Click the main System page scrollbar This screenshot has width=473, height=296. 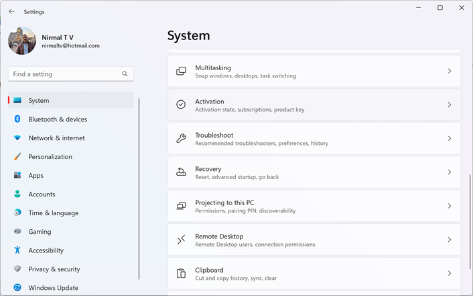(470, 222)
